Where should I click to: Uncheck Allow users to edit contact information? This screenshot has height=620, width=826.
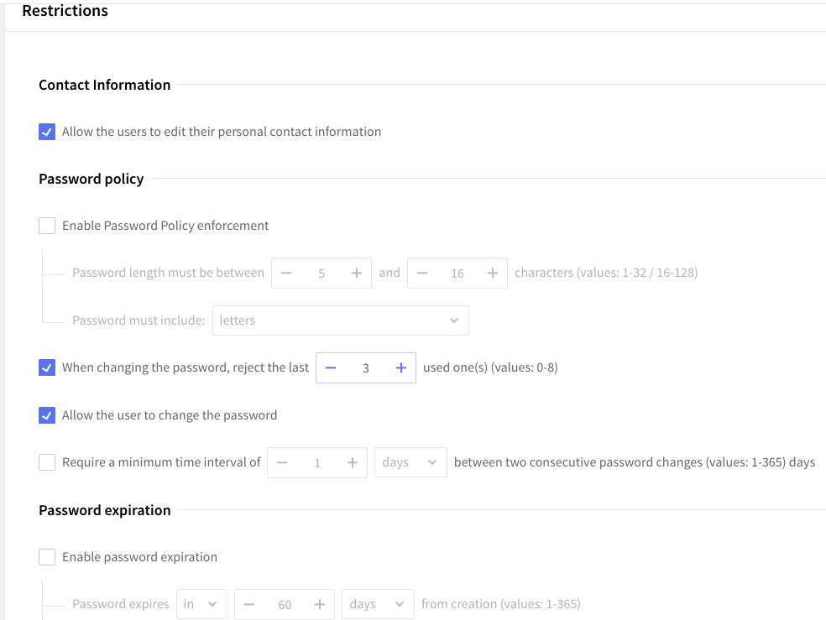click(x=47, y=132)
